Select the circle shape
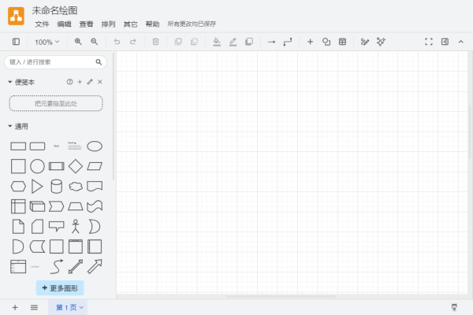The image size is (473, 315). (x=37, y=166)
